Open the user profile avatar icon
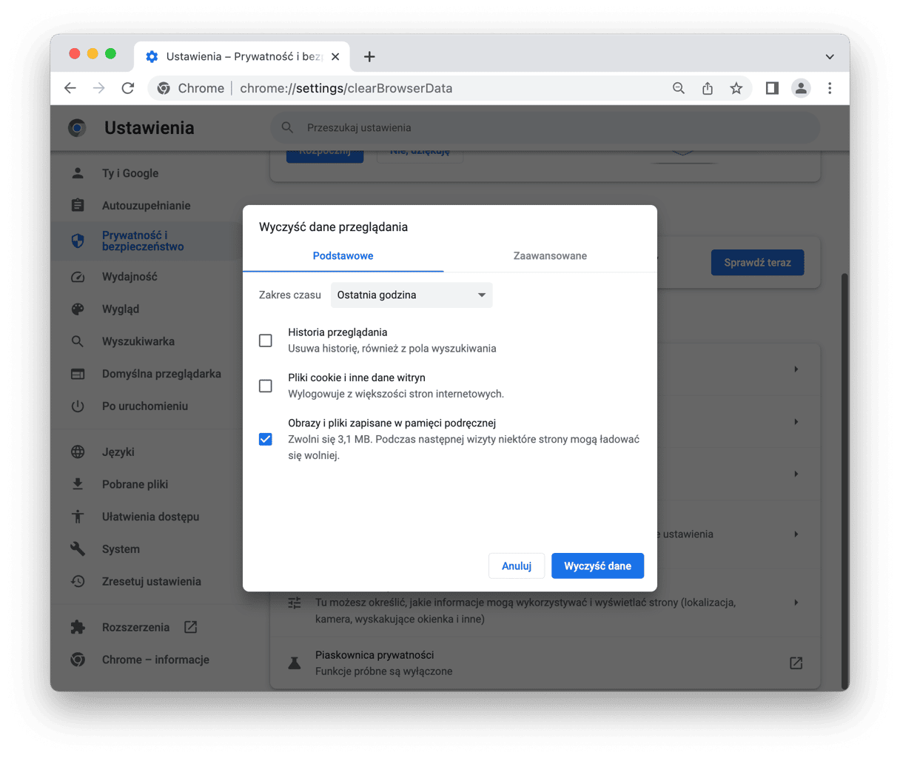Screen dimensions: 900x758 pos(801,88)
